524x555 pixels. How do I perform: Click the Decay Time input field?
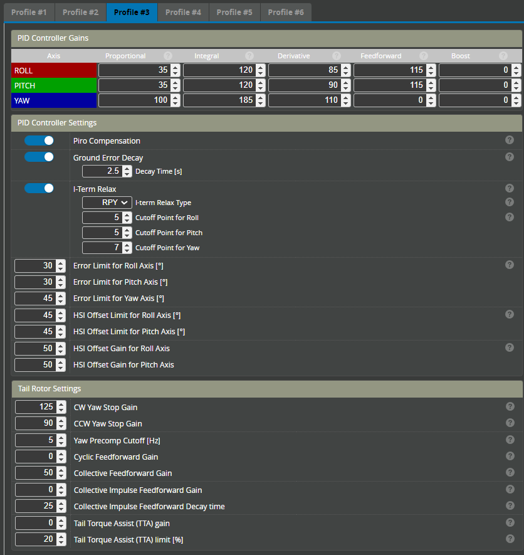102,171
